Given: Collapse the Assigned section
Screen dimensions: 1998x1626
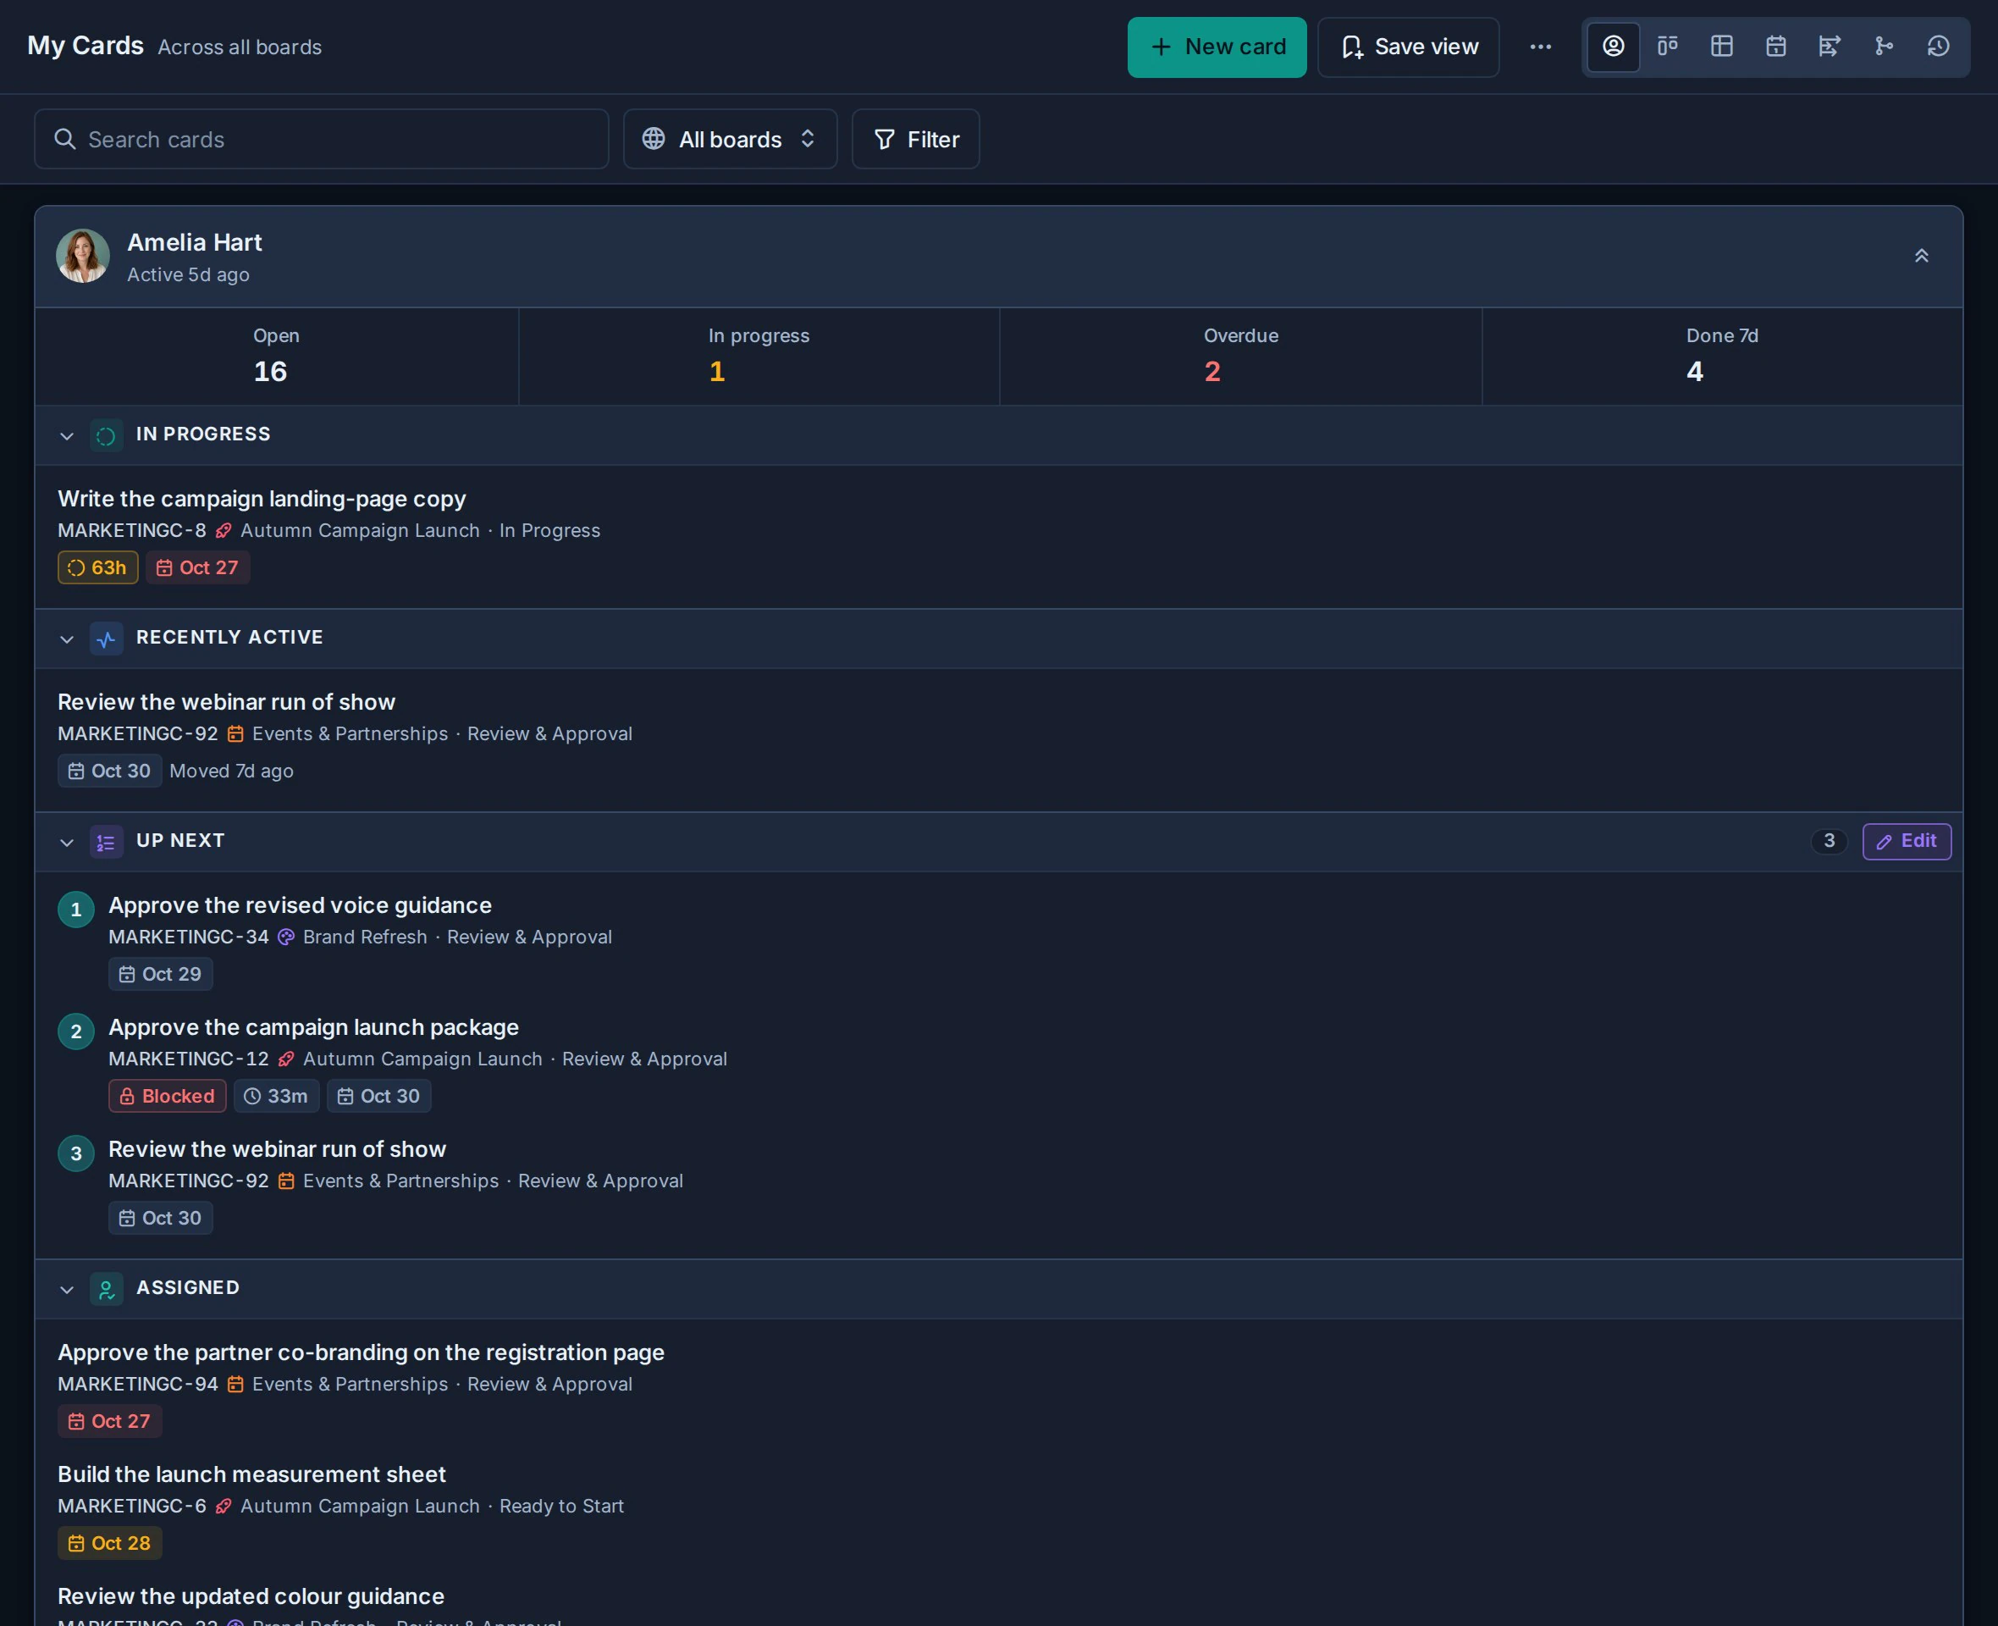Looking at the screenshot, I should [67, 1289].
